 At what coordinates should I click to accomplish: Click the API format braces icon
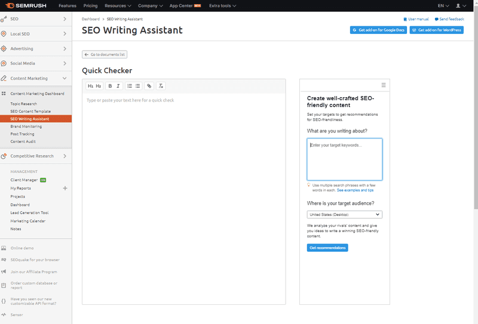tap(4, 301)
